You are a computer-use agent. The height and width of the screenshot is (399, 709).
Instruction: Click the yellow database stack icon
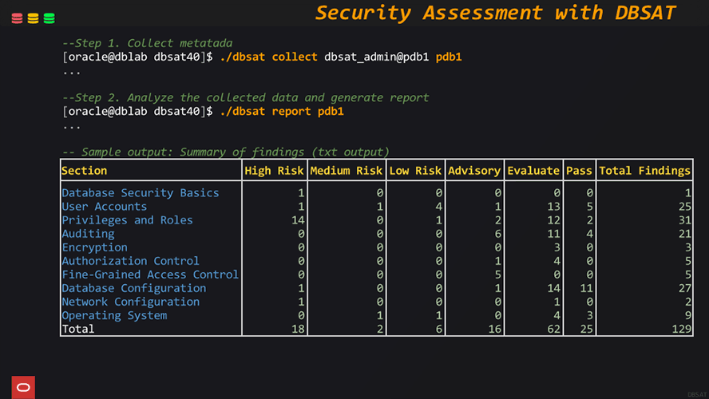point(33,18)
